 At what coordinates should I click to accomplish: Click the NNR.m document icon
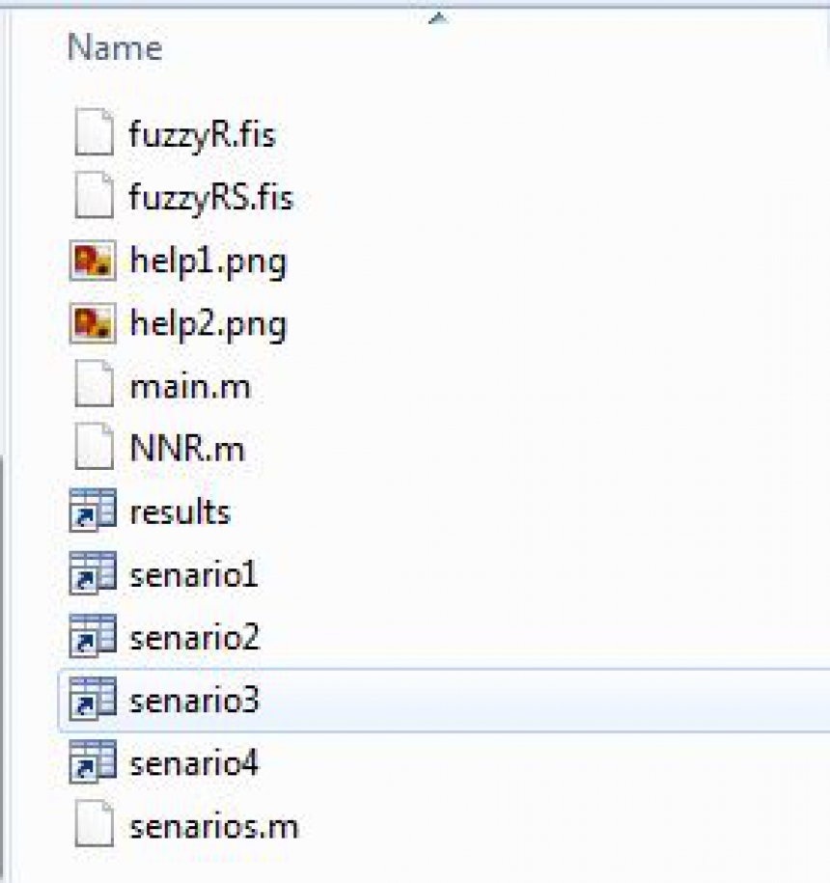[x=94, y=447]
